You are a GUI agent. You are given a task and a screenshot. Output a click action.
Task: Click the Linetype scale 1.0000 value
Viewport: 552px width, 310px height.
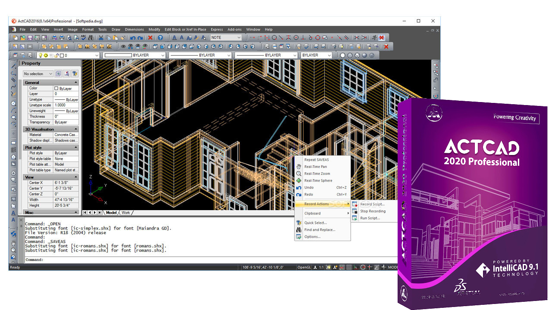pos(66,105)
